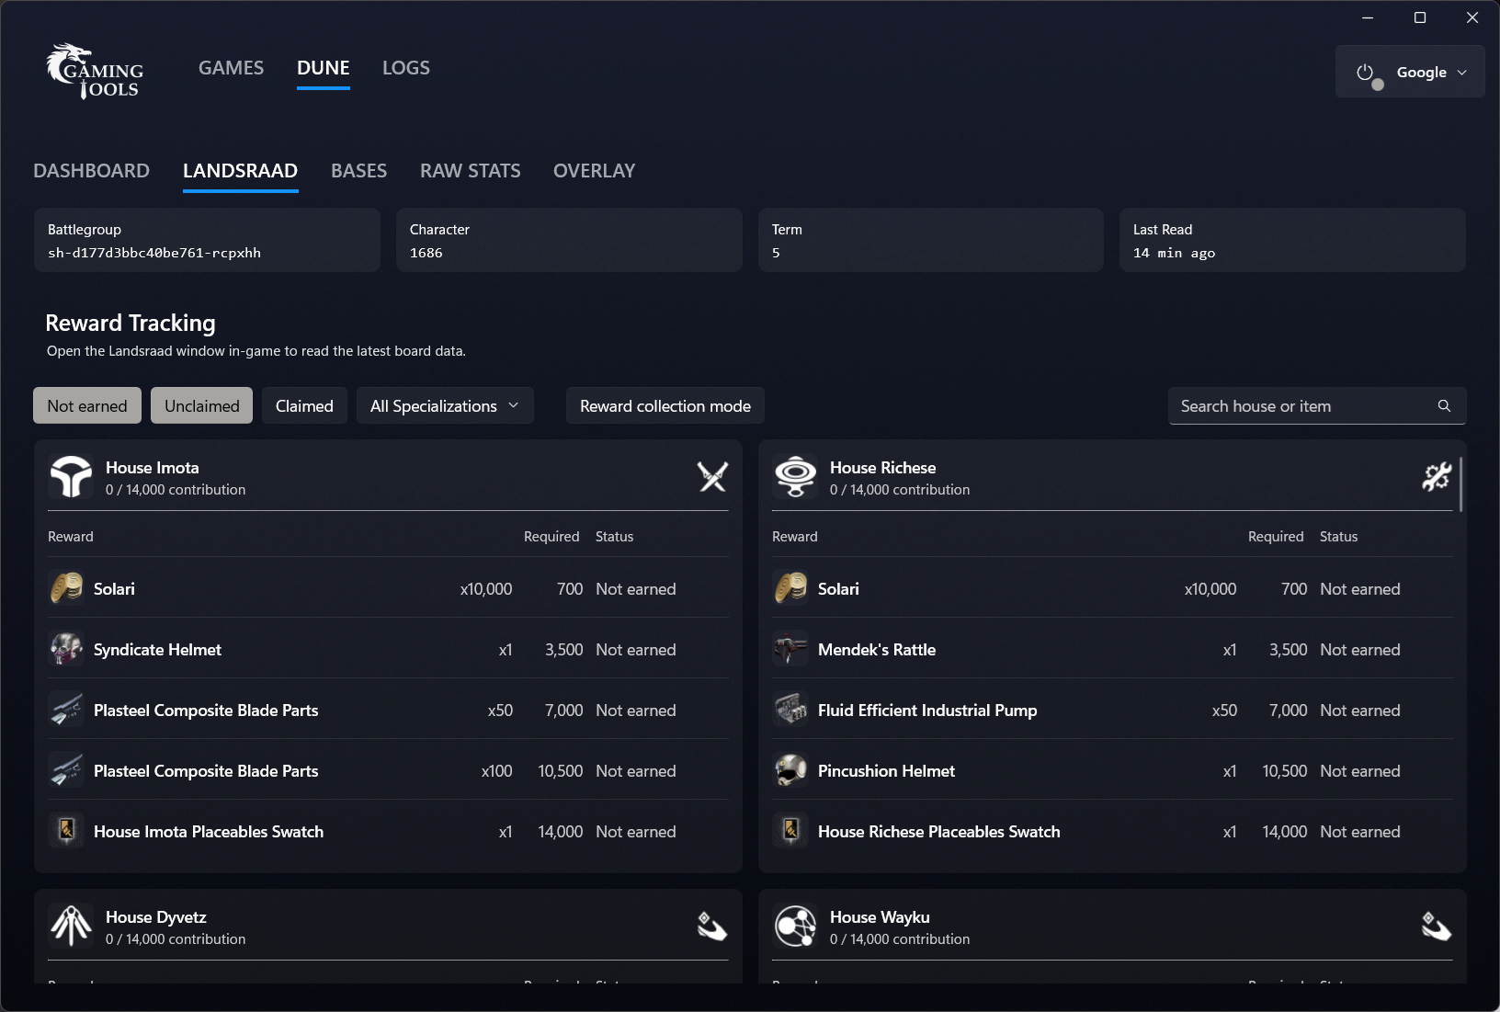The width and height of the screenshot is (1500, 1012).
Task: Click the Mendek's Rattle weapon icon
Action: pos(790,649)
